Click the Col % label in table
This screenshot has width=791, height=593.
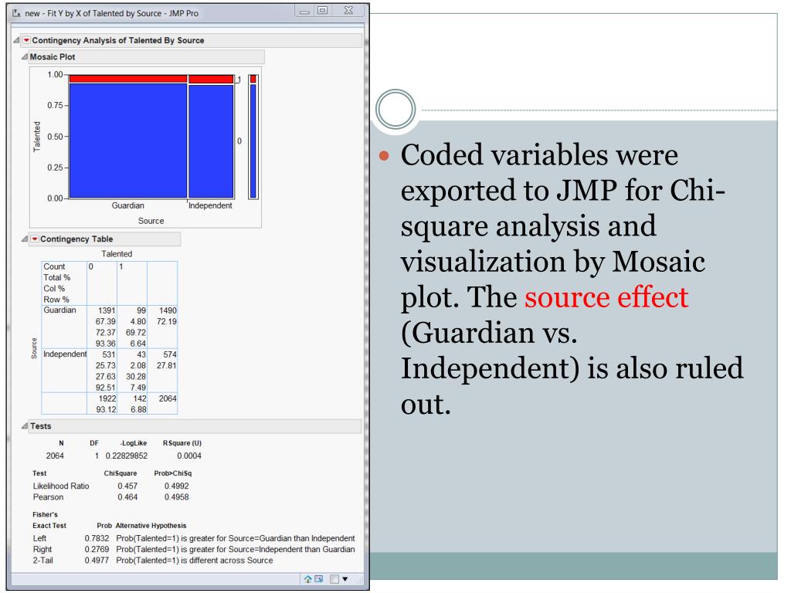(54, 289)
